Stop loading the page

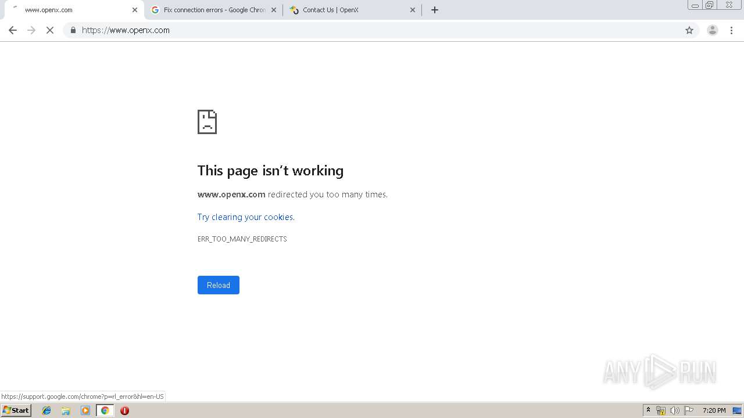pyautogui.click(x=50, y=30)
